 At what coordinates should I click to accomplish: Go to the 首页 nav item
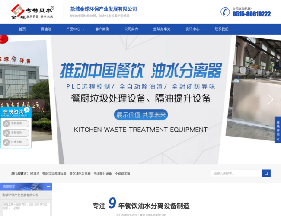pyautogui.click(x=22, y=29)
